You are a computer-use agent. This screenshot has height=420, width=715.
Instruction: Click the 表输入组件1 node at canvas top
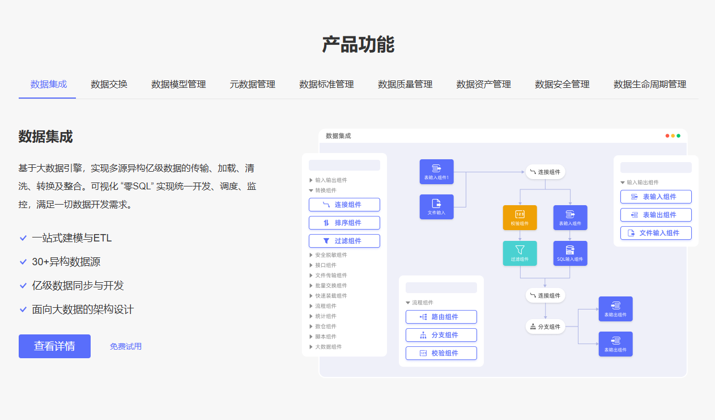click(436, 171)
